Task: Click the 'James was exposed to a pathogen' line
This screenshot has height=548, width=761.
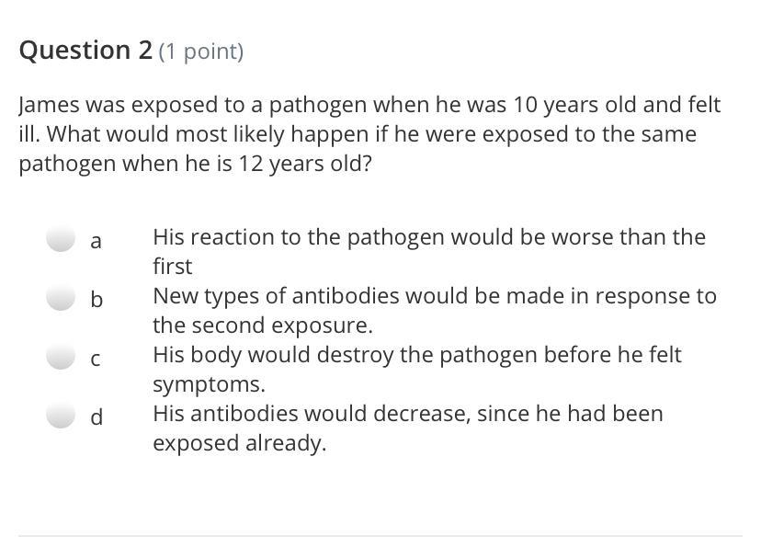Action: tap(369, 105)
